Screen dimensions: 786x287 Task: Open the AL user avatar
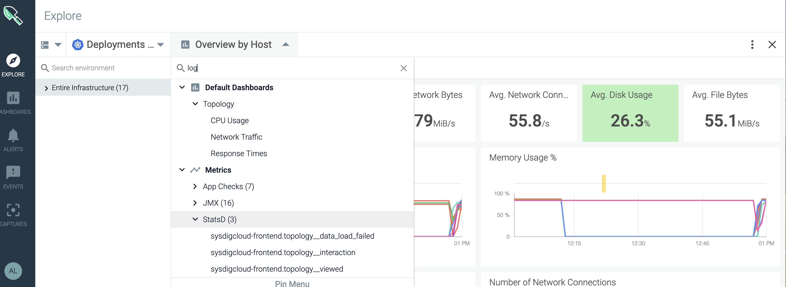pyautogui.click(x=13, y=271)
